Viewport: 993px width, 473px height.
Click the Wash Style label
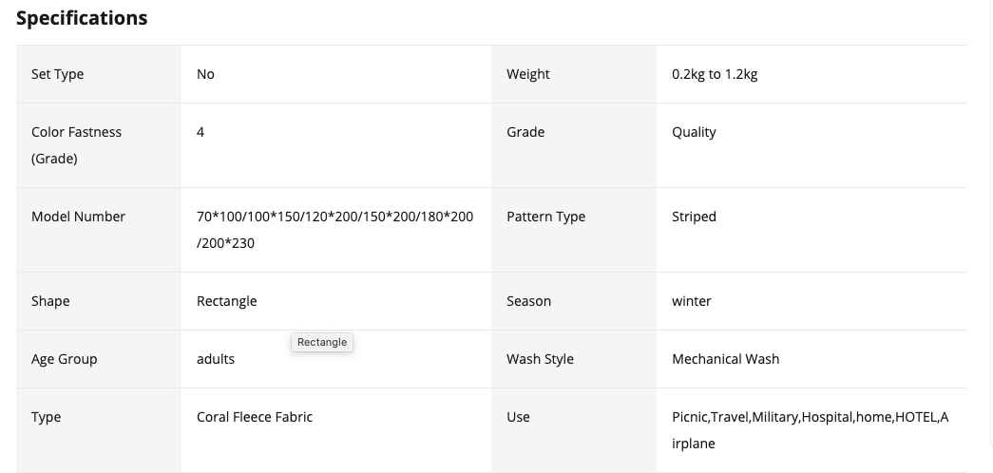pos(540,359)
